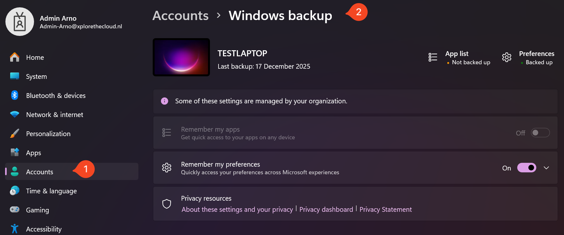Click the Network wifi icon
Screen dimensions: 564x235
pos(15,114)
